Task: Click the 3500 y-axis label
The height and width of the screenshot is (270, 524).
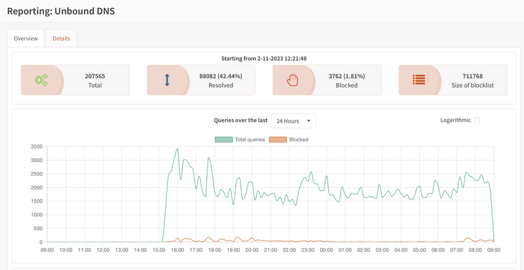Action: (x=36, y=146)
